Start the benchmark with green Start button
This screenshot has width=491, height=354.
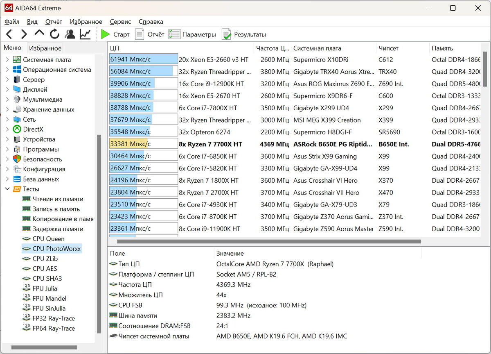tap(115, 34)
